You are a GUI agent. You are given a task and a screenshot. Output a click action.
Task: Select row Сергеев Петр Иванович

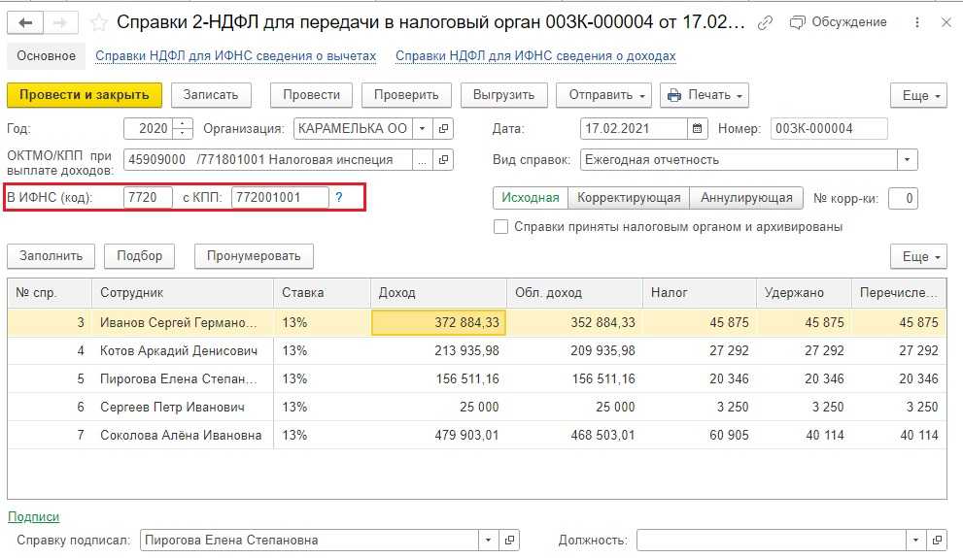click(476, 408)
